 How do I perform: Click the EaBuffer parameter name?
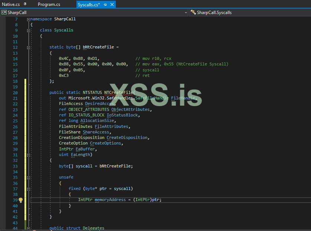[85, 149]
